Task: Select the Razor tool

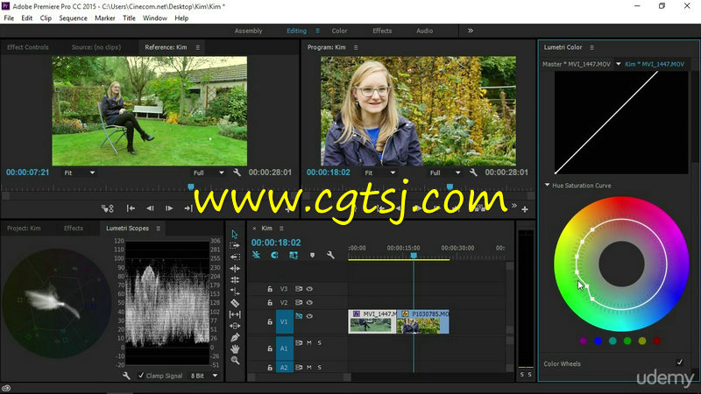Action: (235, 303)
